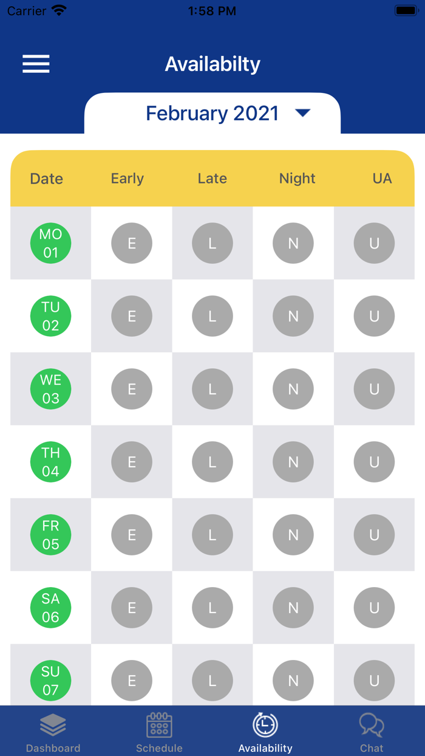The width and height of the screenshot is (425, 756).
Task: Select the Night column header
Action: coord(297,179)
